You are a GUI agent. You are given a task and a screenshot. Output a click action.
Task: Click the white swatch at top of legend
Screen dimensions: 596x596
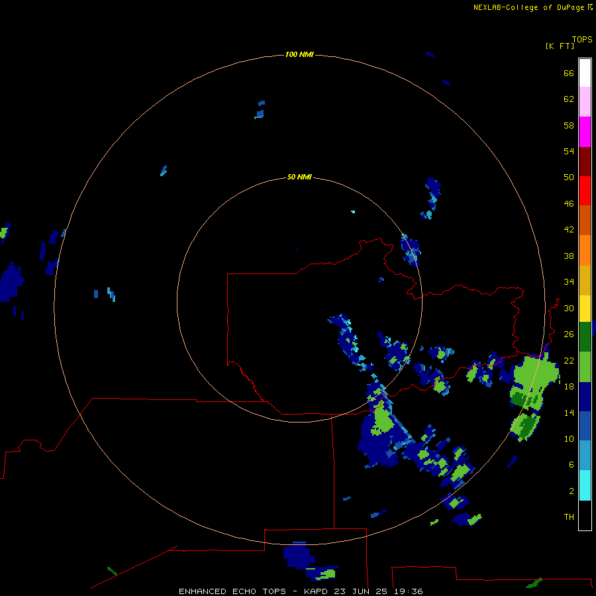(x=585, y=73)
